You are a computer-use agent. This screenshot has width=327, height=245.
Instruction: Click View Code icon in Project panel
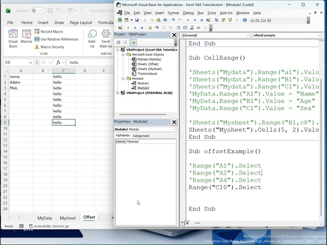[119, 42]
